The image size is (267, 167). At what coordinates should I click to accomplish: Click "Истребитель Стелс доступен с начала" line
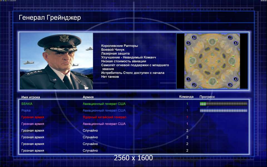(x=133, y=73)
